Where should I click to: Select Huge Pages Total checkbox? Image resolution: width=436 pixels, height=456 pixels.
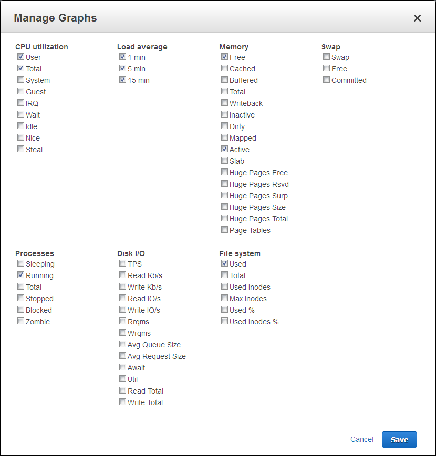point(224,218)
